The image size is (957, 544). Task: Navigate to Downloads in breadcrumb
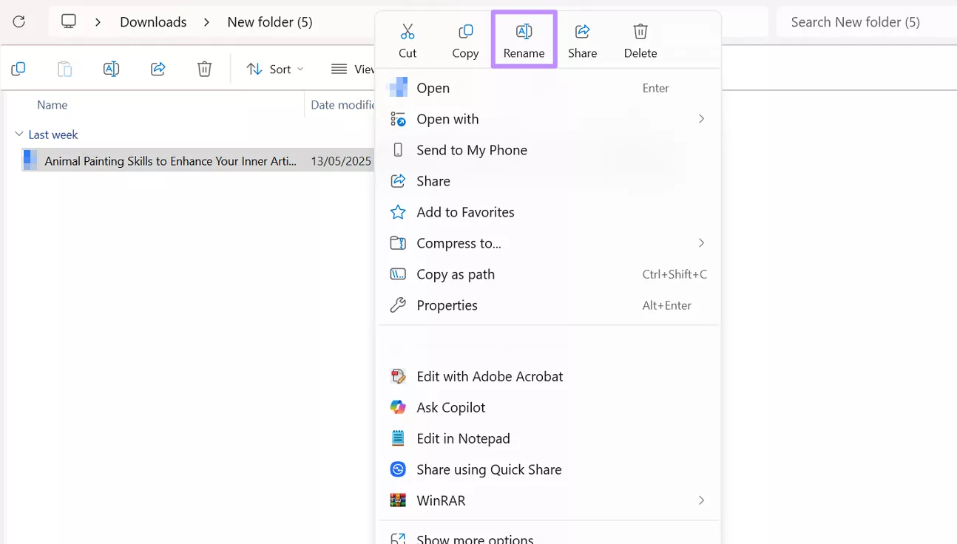(153, 22)
